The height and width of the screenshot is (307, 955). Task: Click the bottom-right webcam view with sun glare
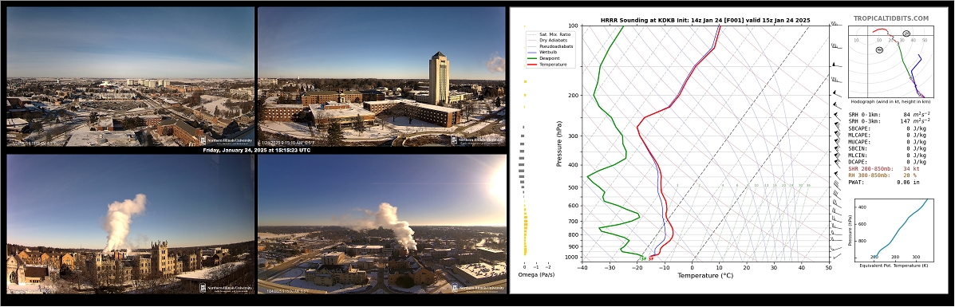[382, 224]
